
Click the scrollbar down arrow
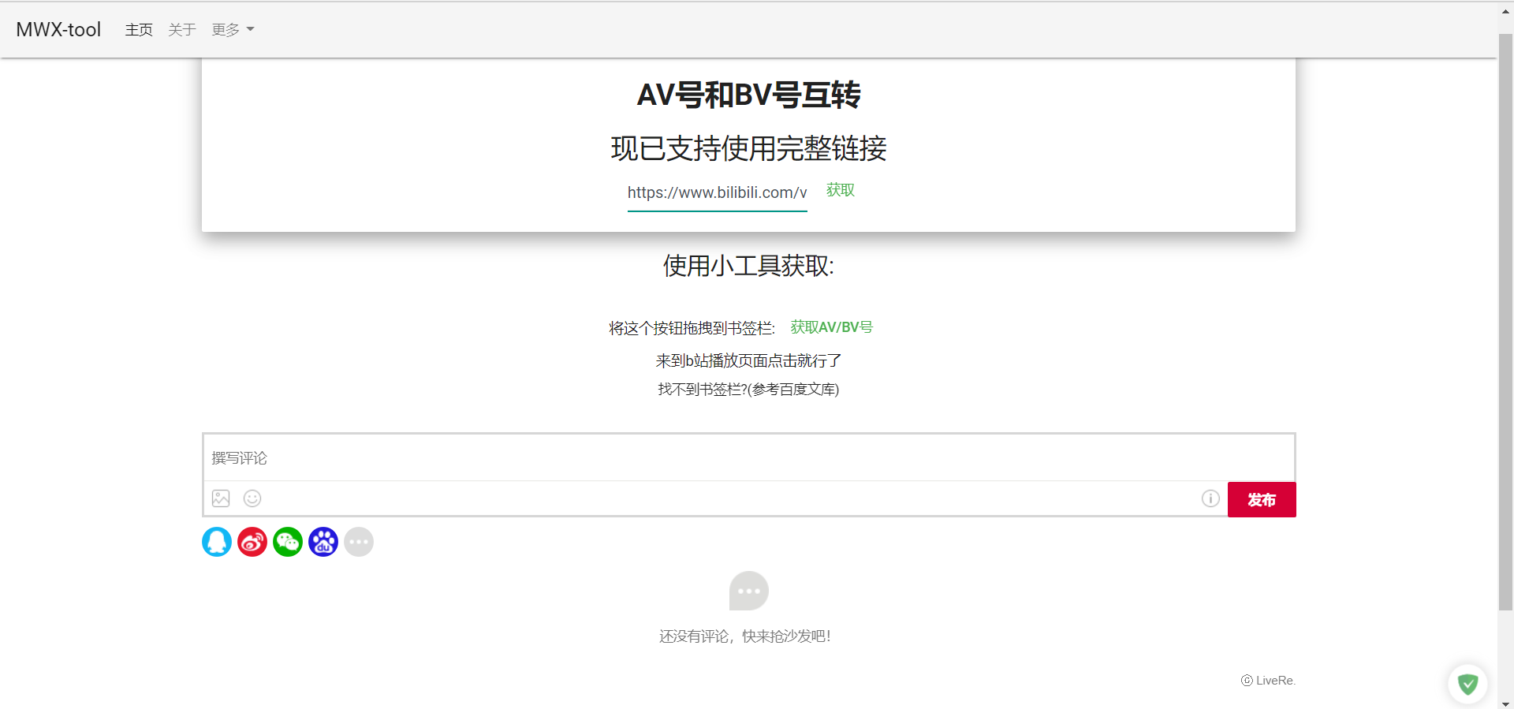pos(1506,703)
